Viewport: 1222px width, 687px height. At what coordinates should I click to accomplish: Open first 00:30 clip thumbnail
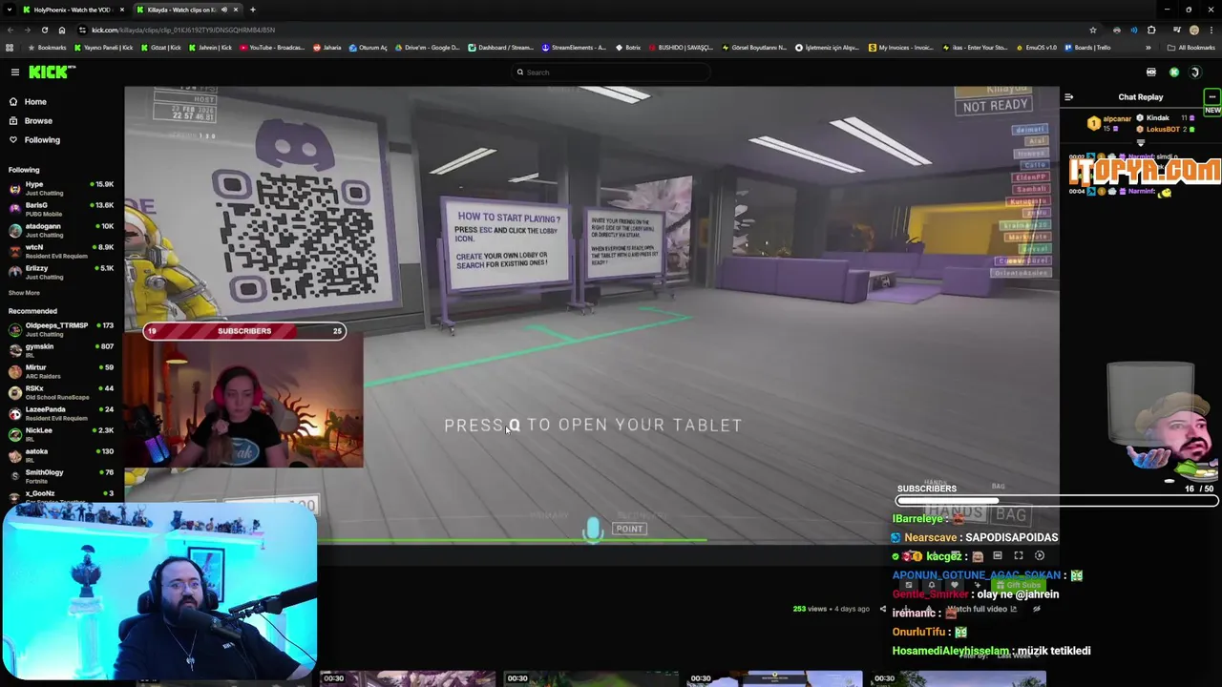[x=408, y=679]
